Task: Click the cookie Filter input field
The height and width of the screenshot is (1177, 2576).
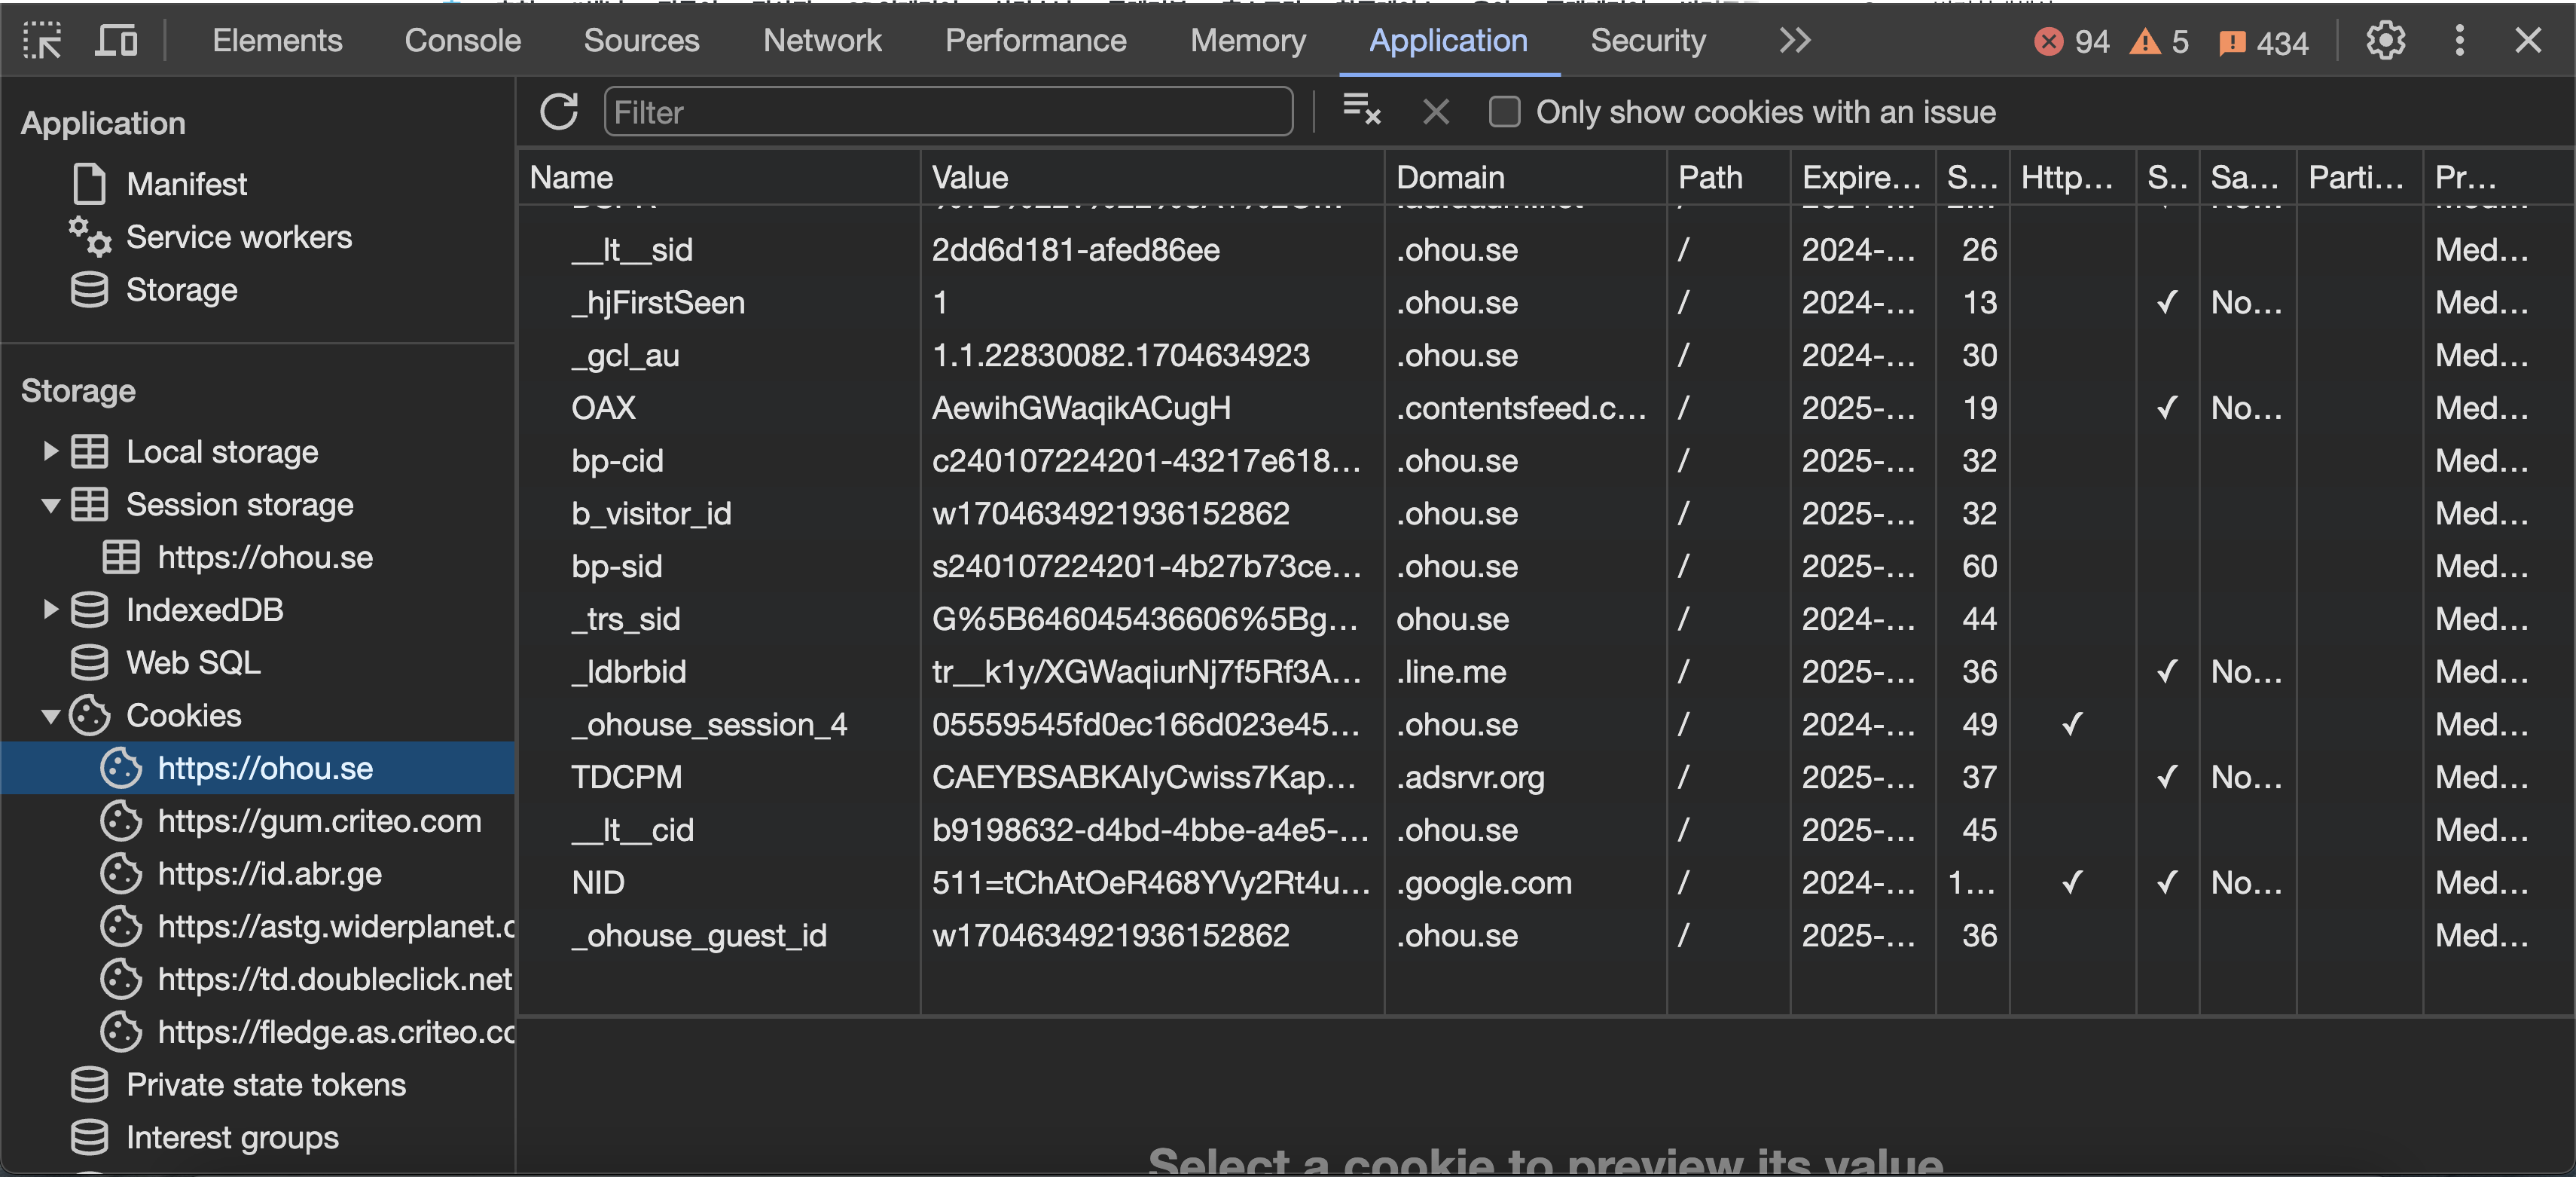Action: point(947,112)
